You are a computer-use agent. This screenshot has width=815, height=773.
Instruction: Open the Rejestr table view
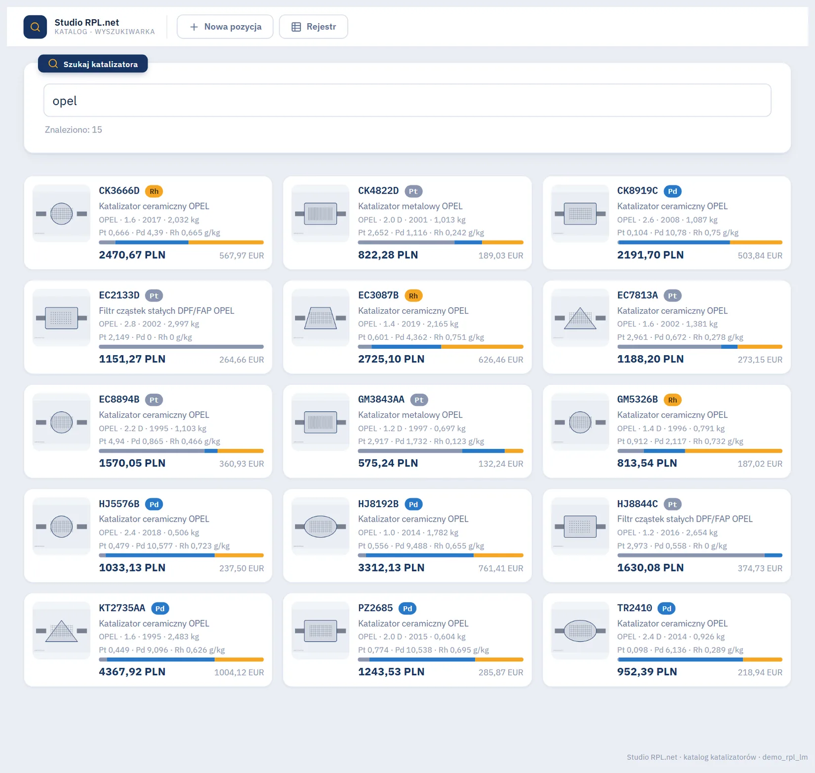pos(313,27)
